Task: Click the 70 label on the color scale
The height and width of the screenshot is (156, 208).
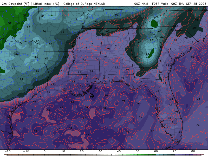Action: 174,151
